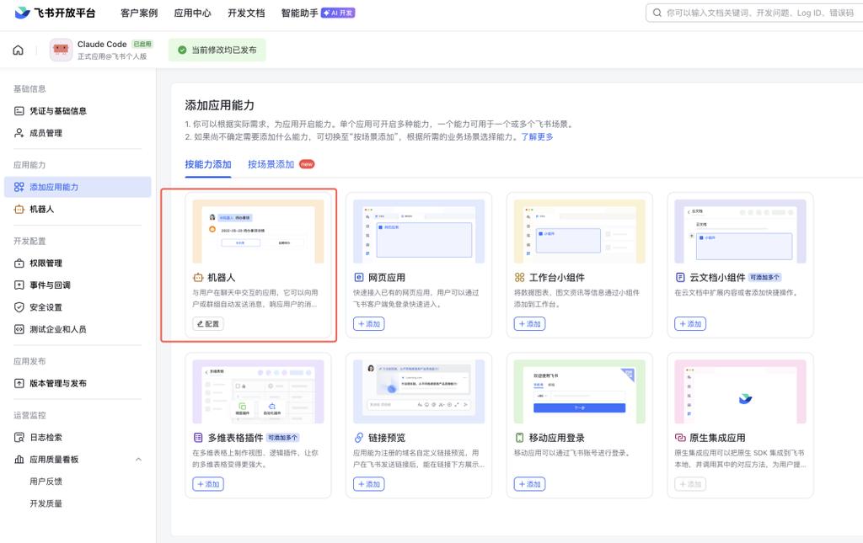
Task: Open 应用质量看板 dashboard icon
Action: [18, 460]
